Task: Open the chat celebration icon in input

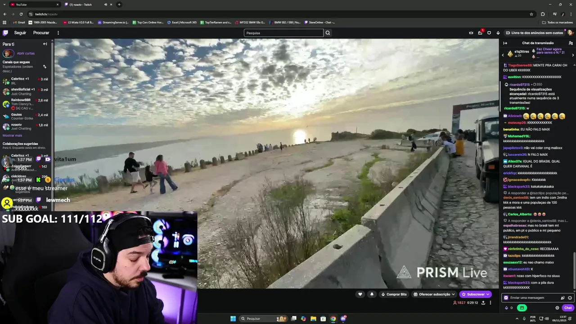Action: tap(562, 298)
